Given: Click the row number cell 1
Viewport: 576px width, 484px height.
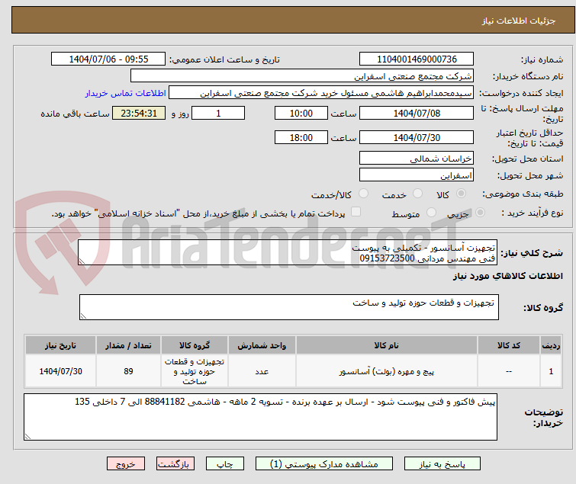Looking at the screenshot, I should tap(551, 371).
